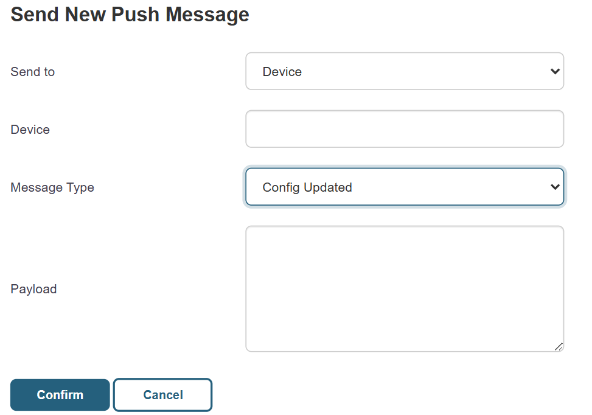Click the Send New Push Message heading

130,15
